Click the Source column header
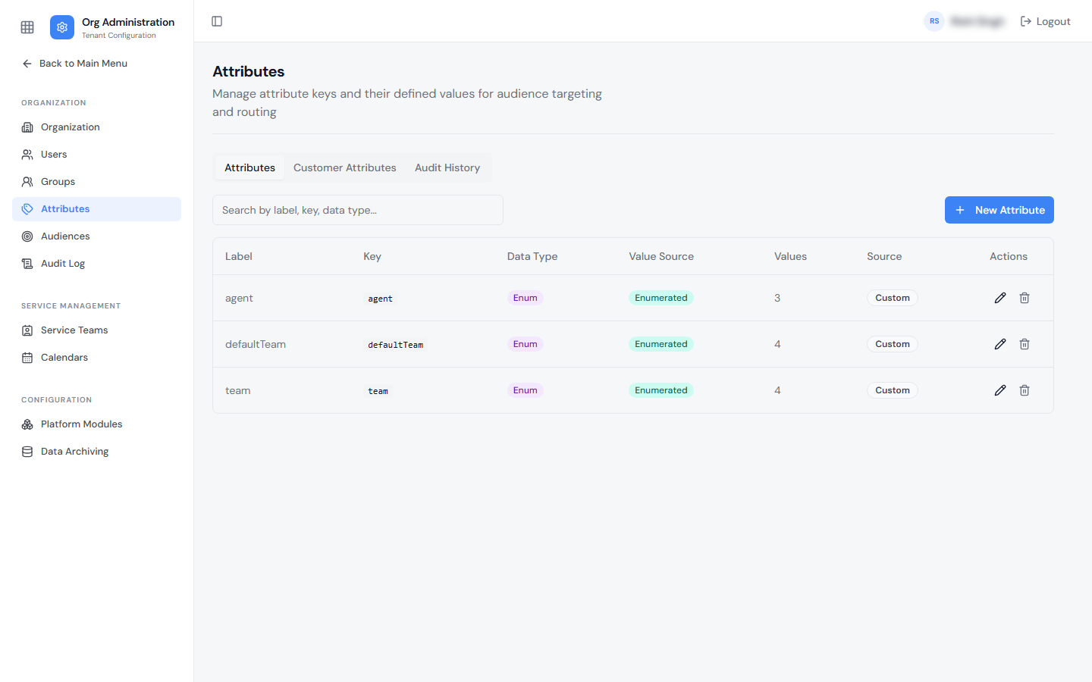This screenshot has height=682, width=1092. (x=884, y=256)
